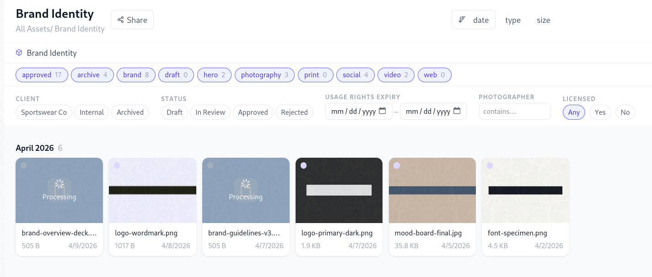Image resolution: width=652 pixels, height=277 pixels.
Task: Select logo-primary-dark.png via its selection circle
Action: [303, 165]
